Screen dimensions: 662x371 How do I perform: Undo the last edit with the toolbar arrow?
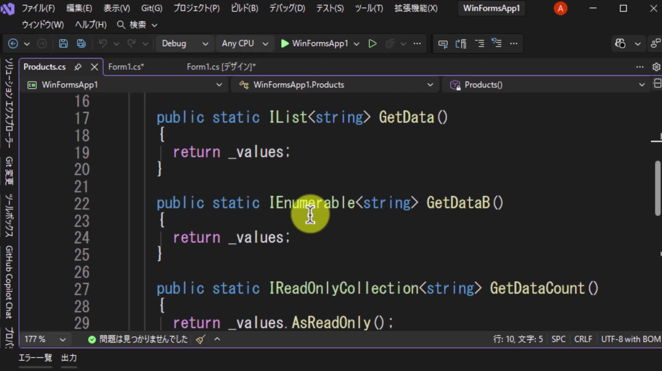(x=103, y=43)
